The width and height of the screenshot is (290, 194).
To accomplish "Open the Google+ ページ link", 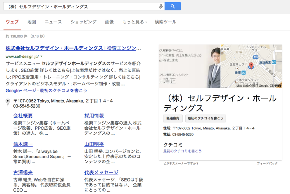I will coord(21,90).
